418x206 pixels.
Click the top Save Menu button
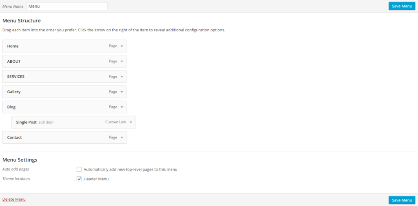[x=402, y=6]
